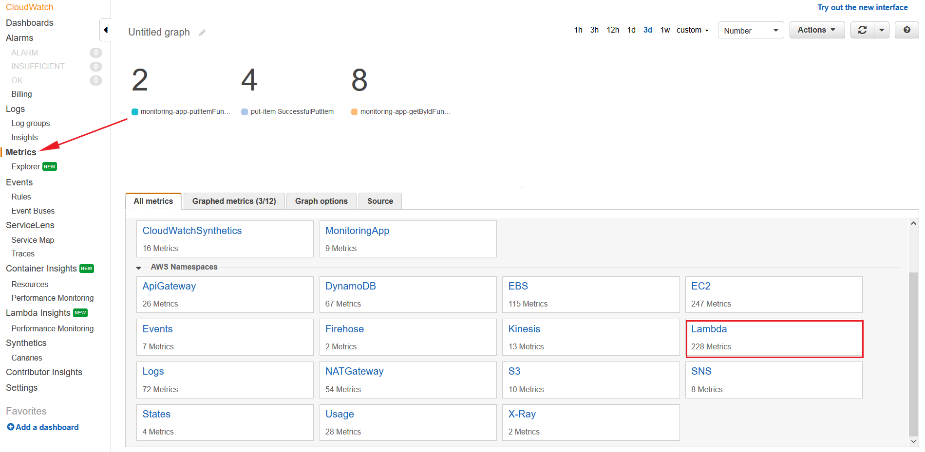Open Events namespace card

(x=225, y=337)
